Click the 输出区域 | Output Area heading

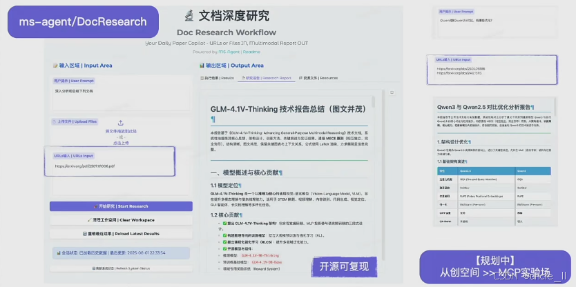tap(231, 66)
